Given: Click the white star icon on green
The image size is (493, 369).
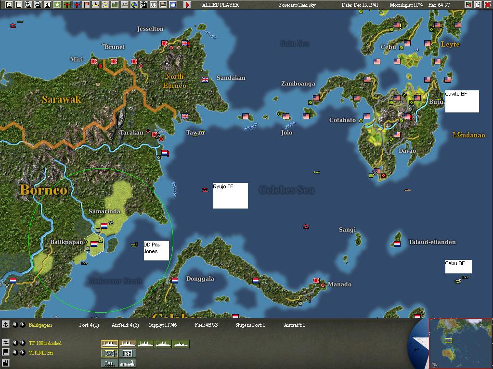Looking at the screenshot, I should 57,5.
